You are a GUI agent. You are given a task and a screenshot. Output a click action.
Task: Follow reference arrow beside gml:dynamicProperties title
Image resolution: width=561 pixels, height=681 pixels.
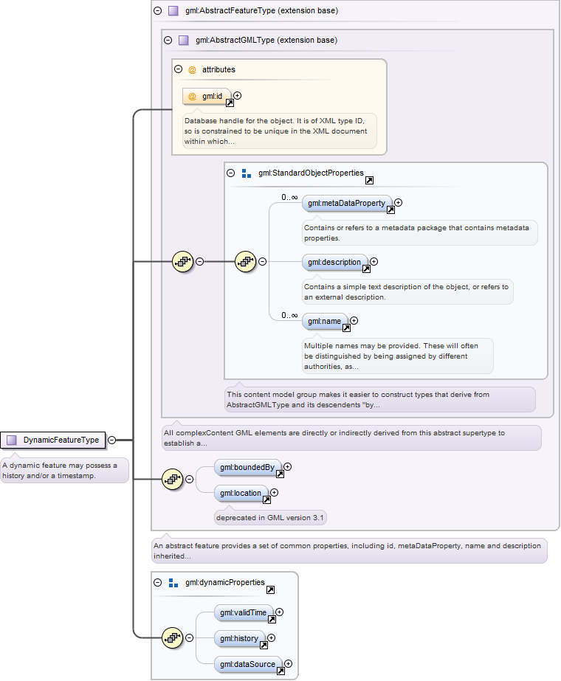(270, 590)
